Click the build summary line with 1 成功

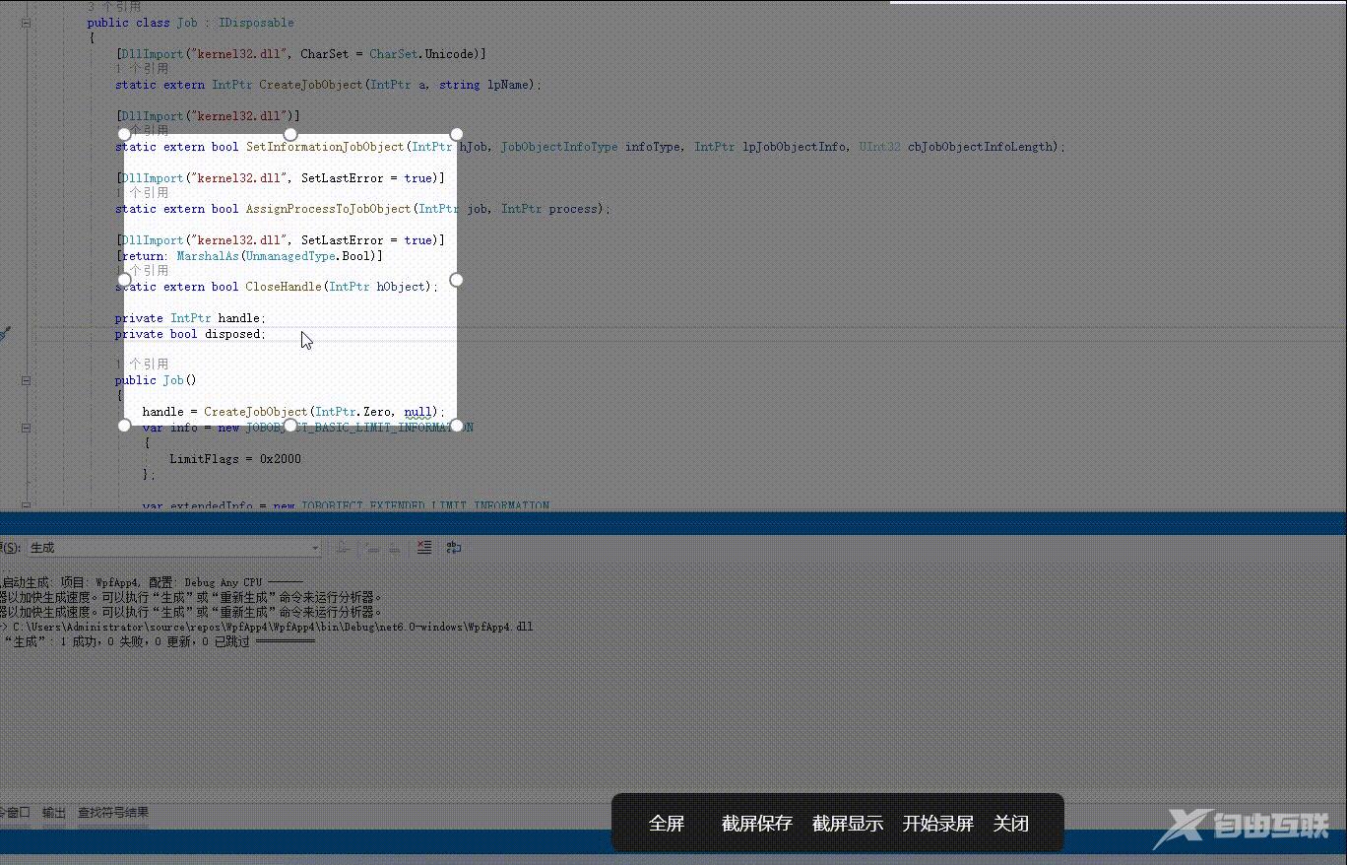[158, 641]
